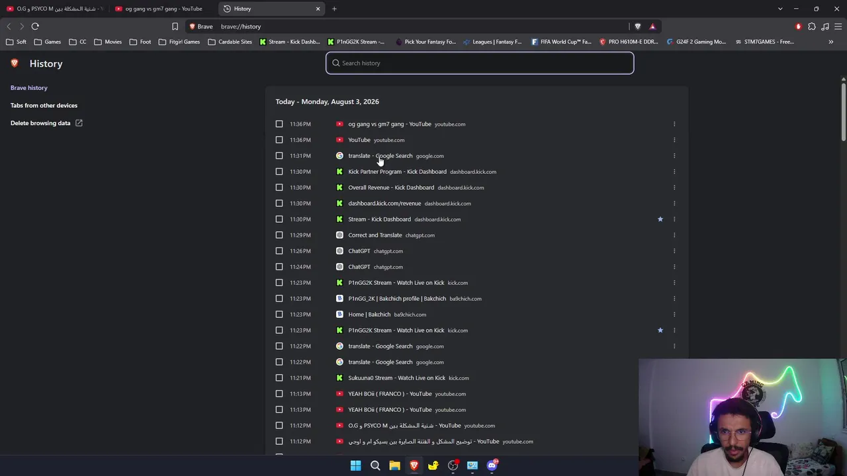Click the external-link icon beside Delete browsing data
Viewport: 847px width, 476px height.
79,123
